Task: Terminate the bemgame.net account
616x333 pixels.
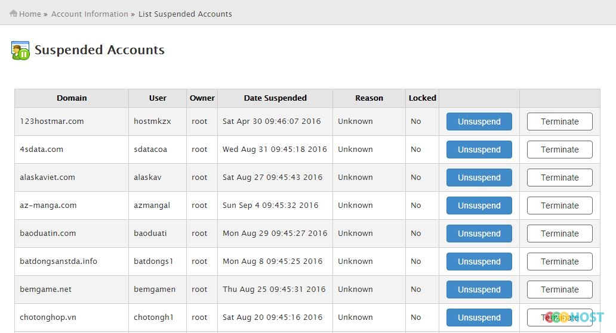Action: 559,290
